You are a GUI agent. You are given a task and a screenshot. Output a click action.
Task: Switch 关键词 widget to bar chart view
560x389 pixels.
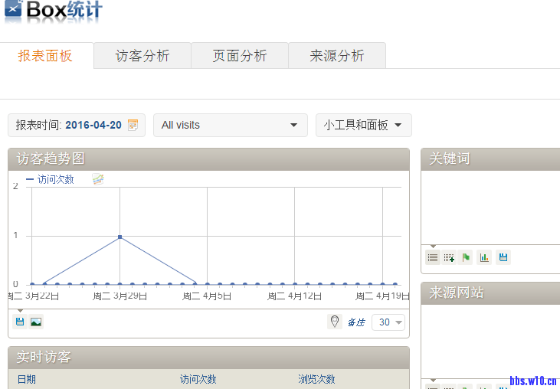pos(484,257)
